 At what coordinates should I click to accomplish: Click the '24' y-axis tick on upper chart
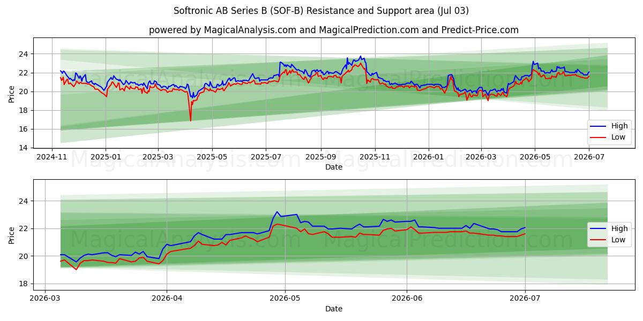(25, 54)
